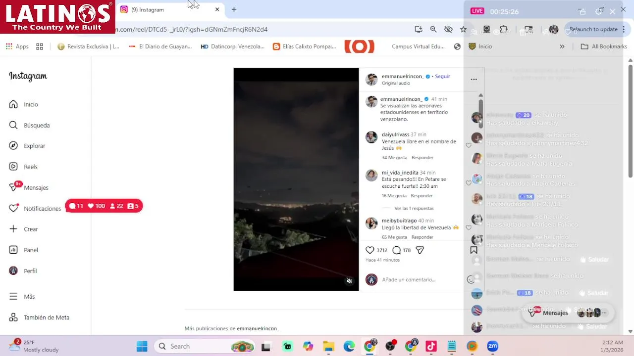
Task: Open Zoom app from taskbar
Action: [492, 347]
